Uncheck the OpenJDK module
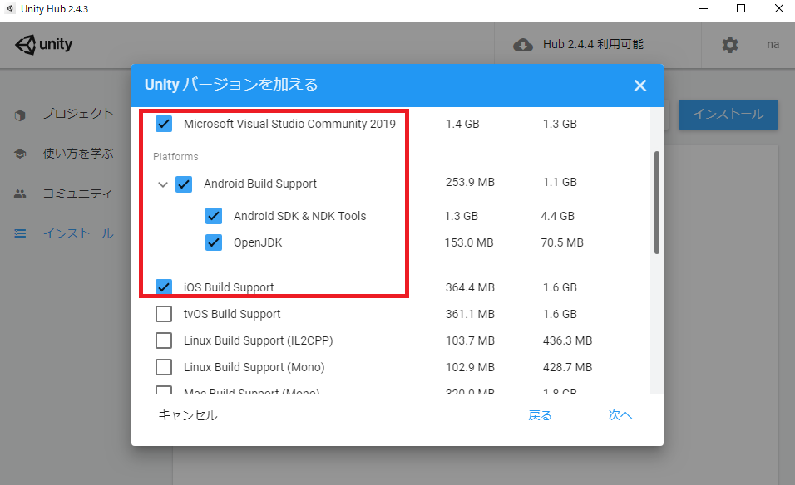The height and width of the screenshot is (485, 795). pyautogui.click(x=214, y=242)
